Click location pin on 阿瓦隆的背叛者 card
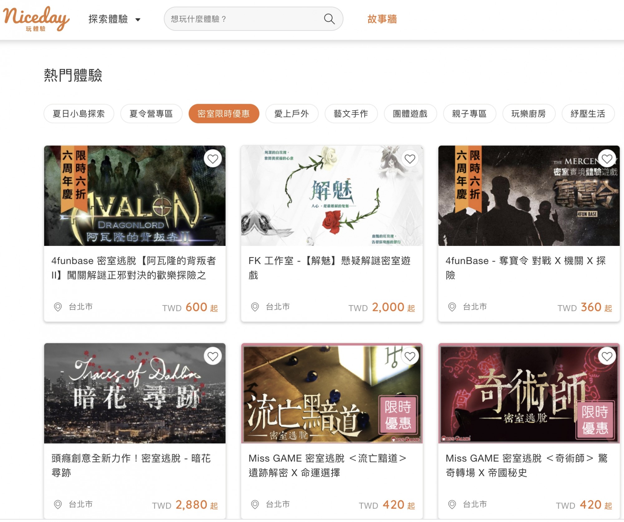 pyautogui.click(x=58, y=307)
